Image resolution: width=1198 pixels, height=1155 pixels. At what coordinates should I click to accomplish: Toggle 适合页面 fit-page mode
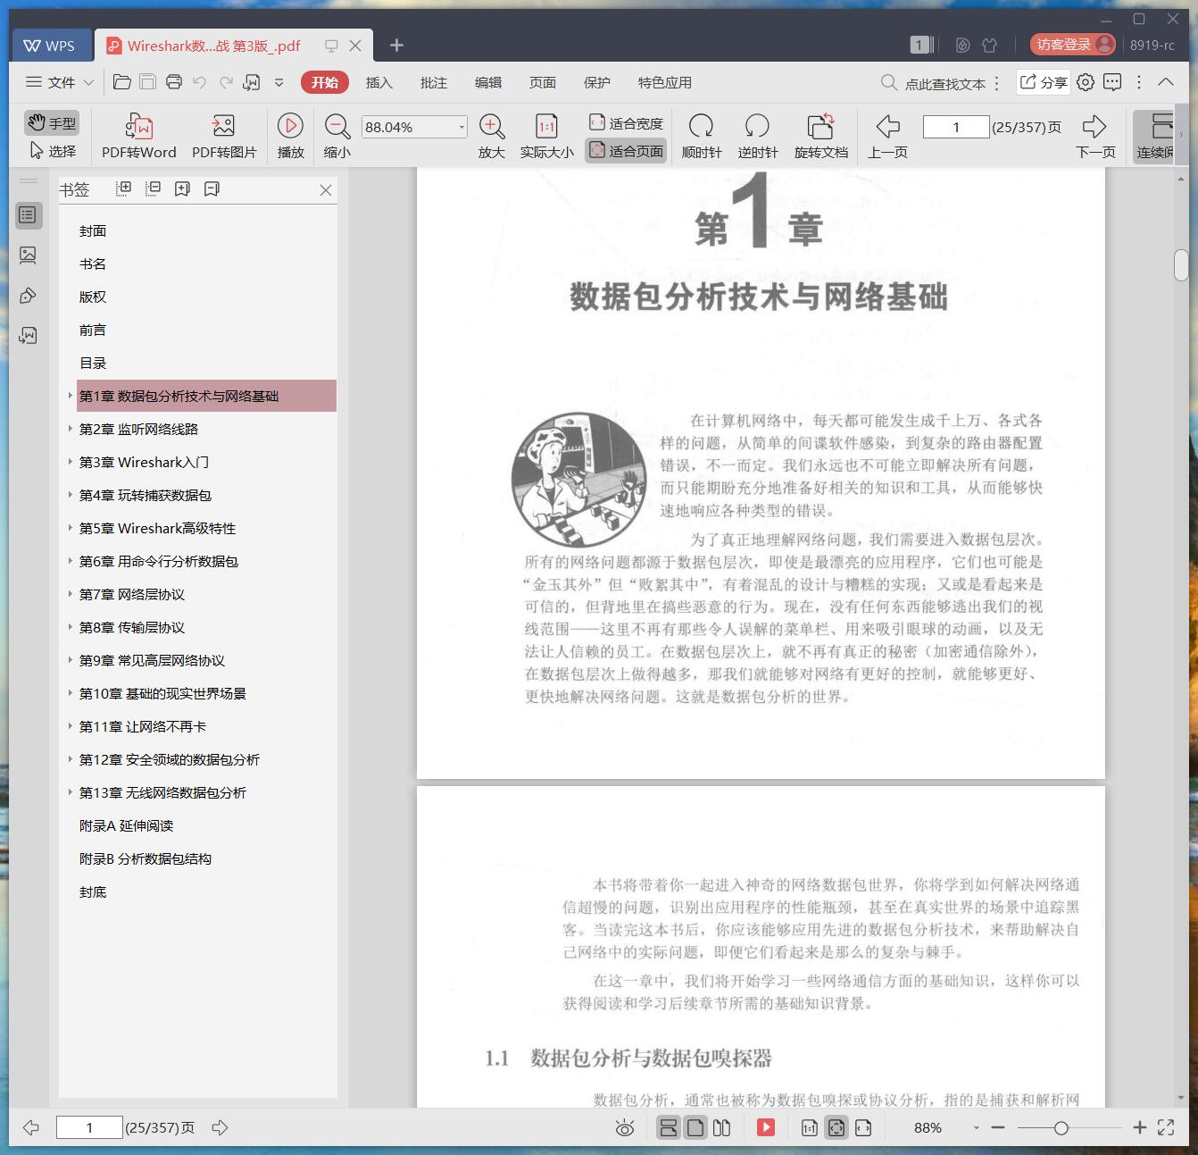[626, 151]
